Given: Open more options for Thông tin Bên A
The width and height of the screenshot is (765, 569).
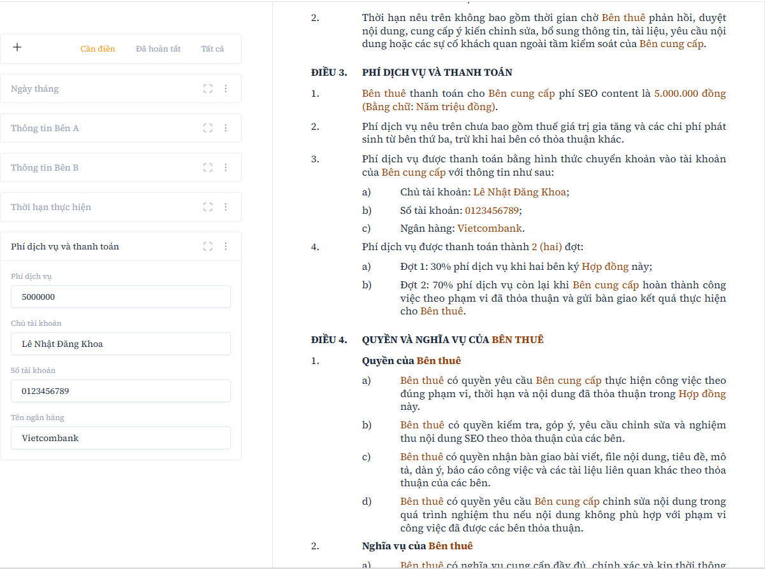Looking at the screenshot, I should (x=226, y=128).
